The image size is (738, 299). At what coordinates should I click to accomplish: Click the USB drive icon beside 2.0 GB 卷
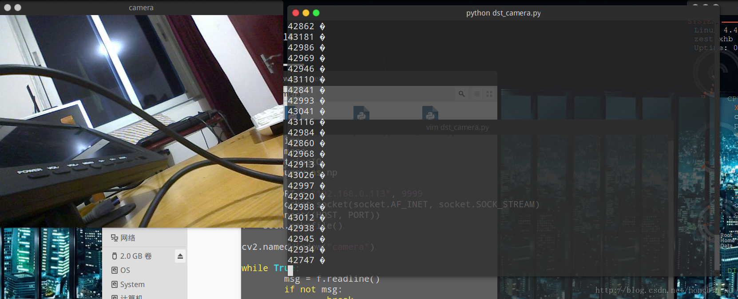coord(115,256)
